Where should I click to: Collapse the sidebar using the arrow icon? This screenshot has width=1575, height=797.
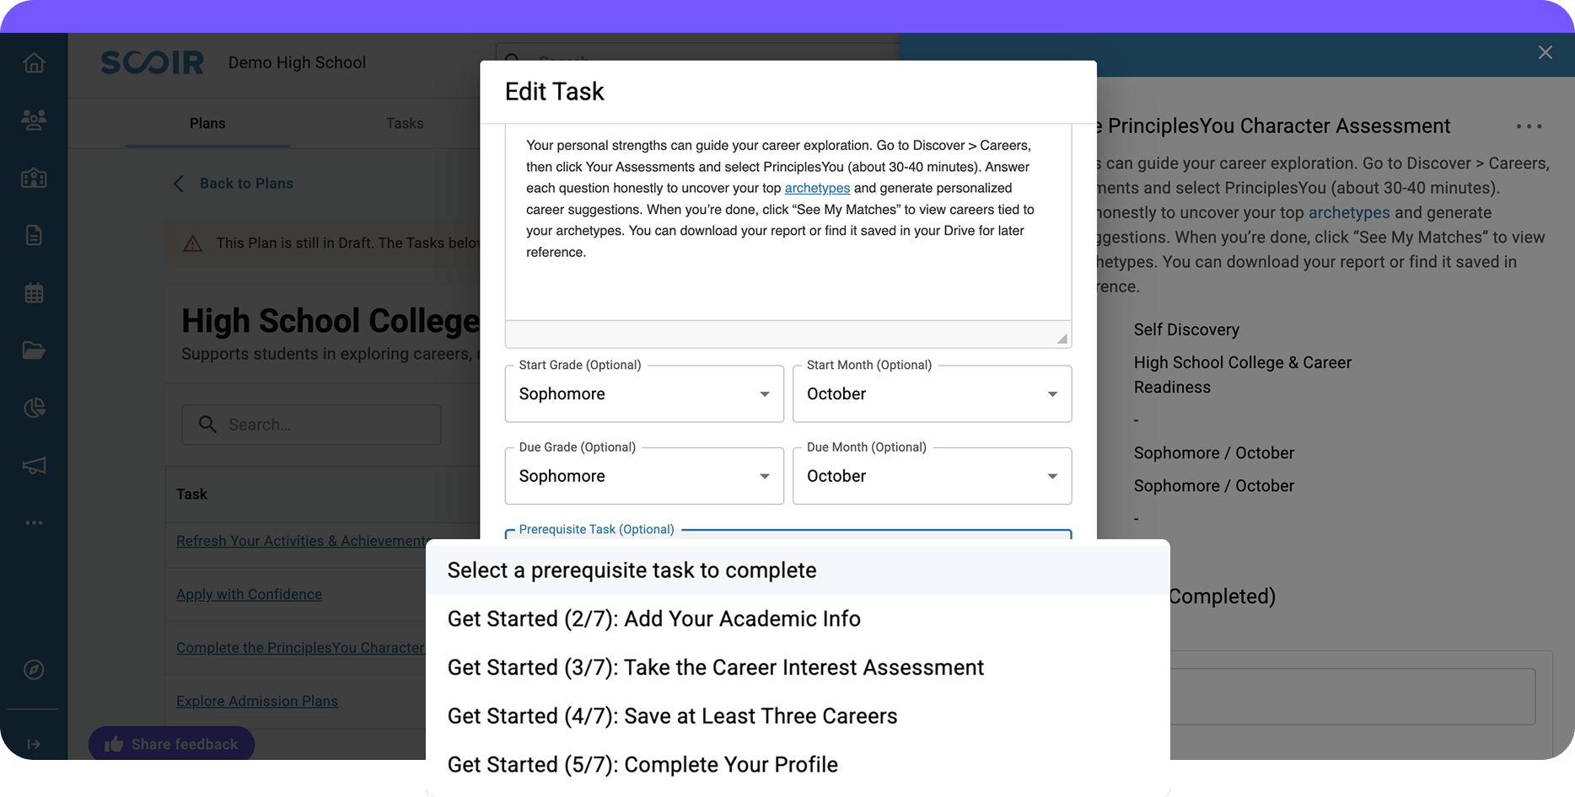(x=34, y=743)
